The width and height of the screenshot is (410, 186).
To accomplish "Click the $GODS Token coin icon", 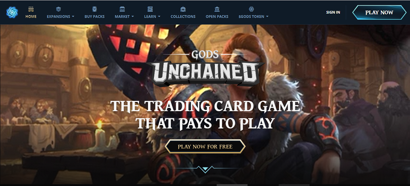I will tap(251, 9).
